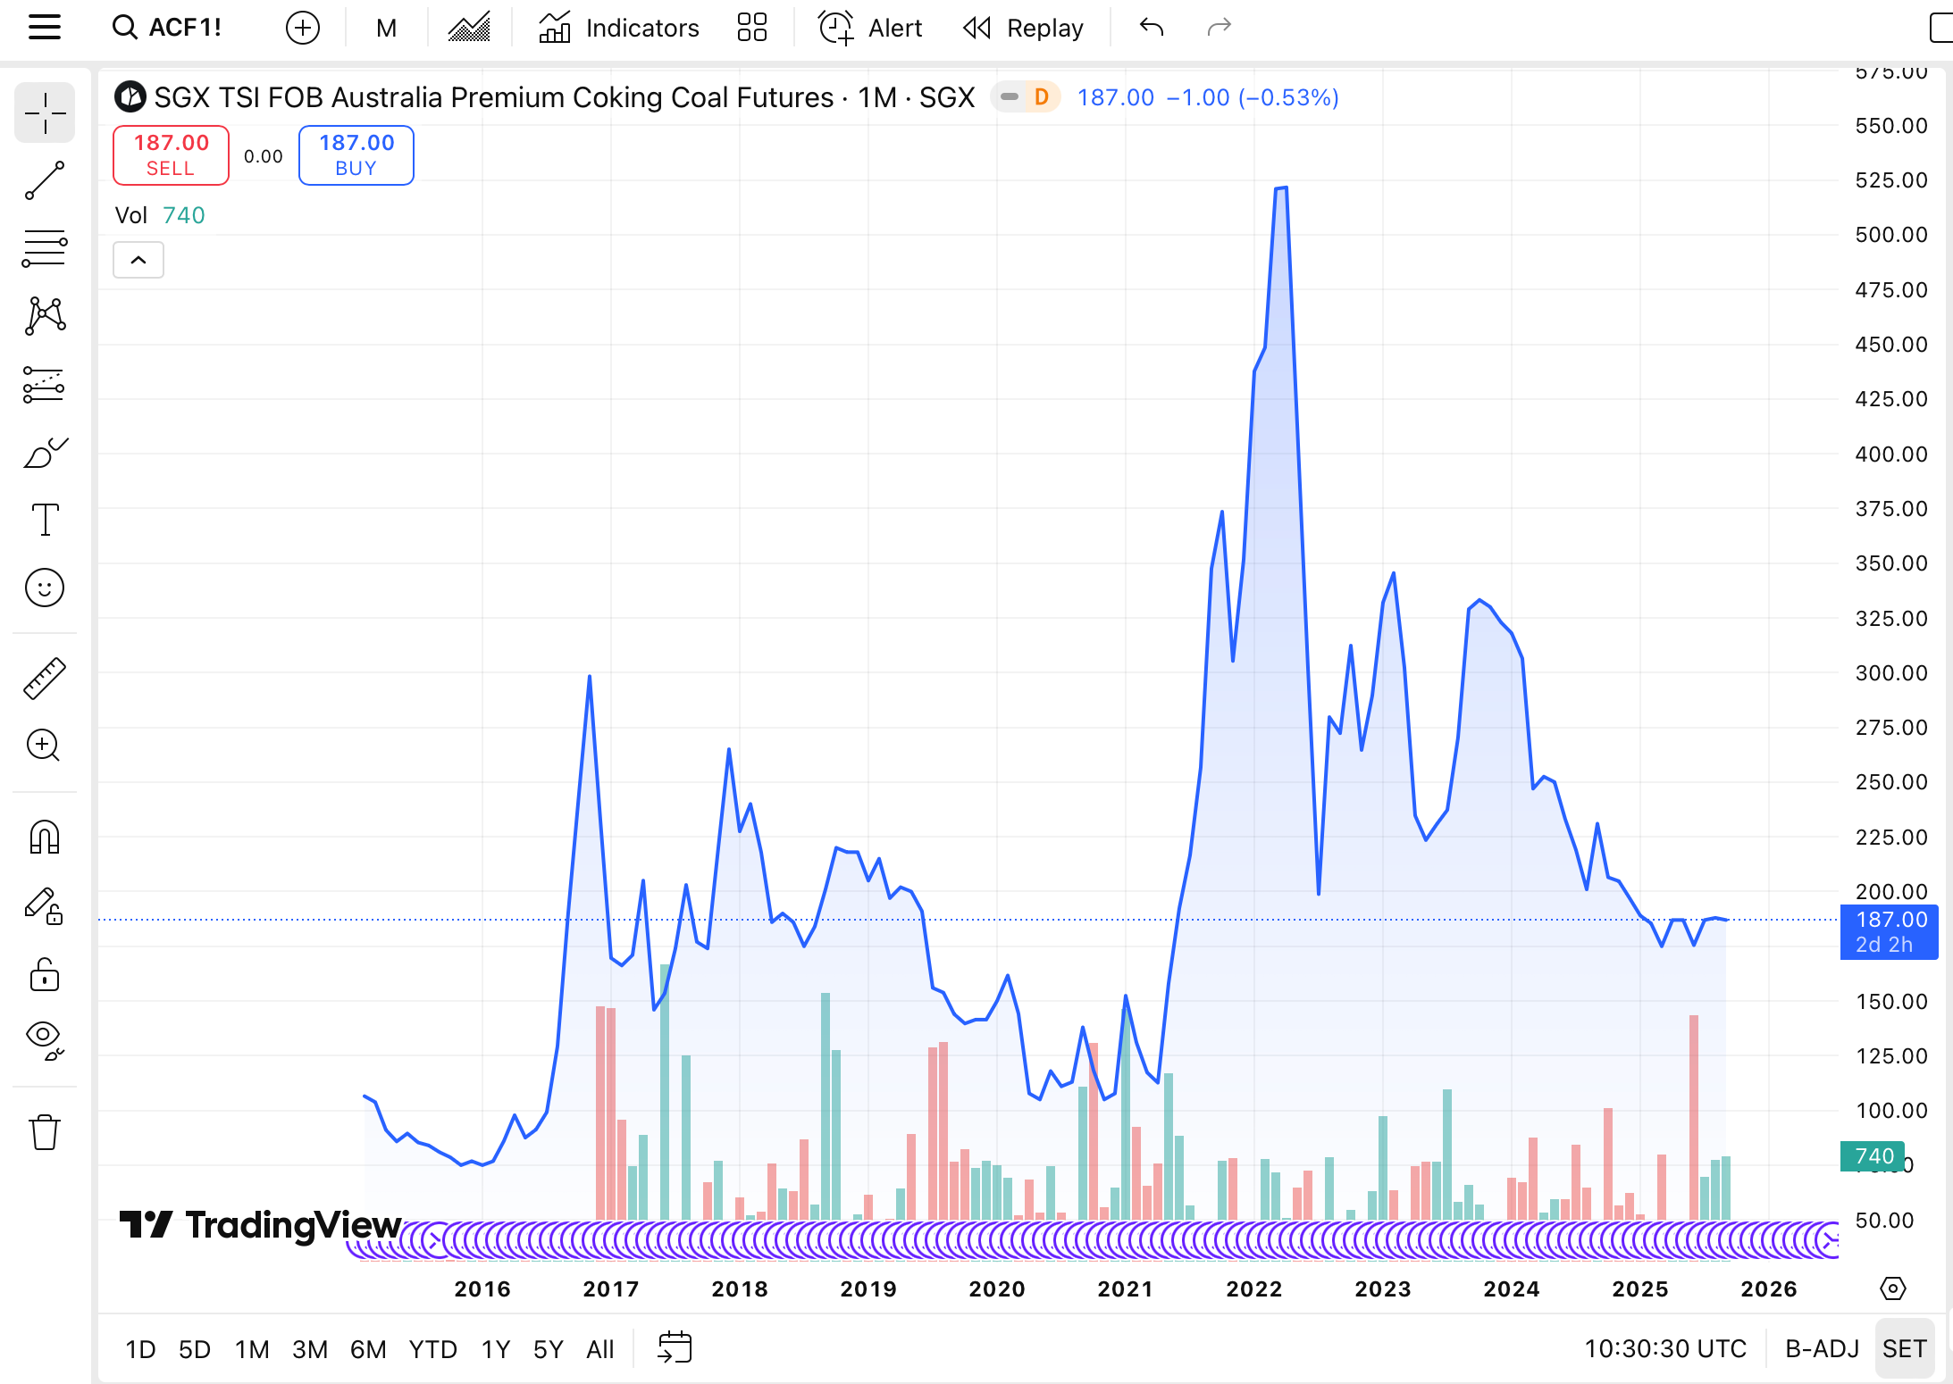Open the Go to date calendar icon
Screen dimensions: 1953x1384
[x=675, y=1347]
